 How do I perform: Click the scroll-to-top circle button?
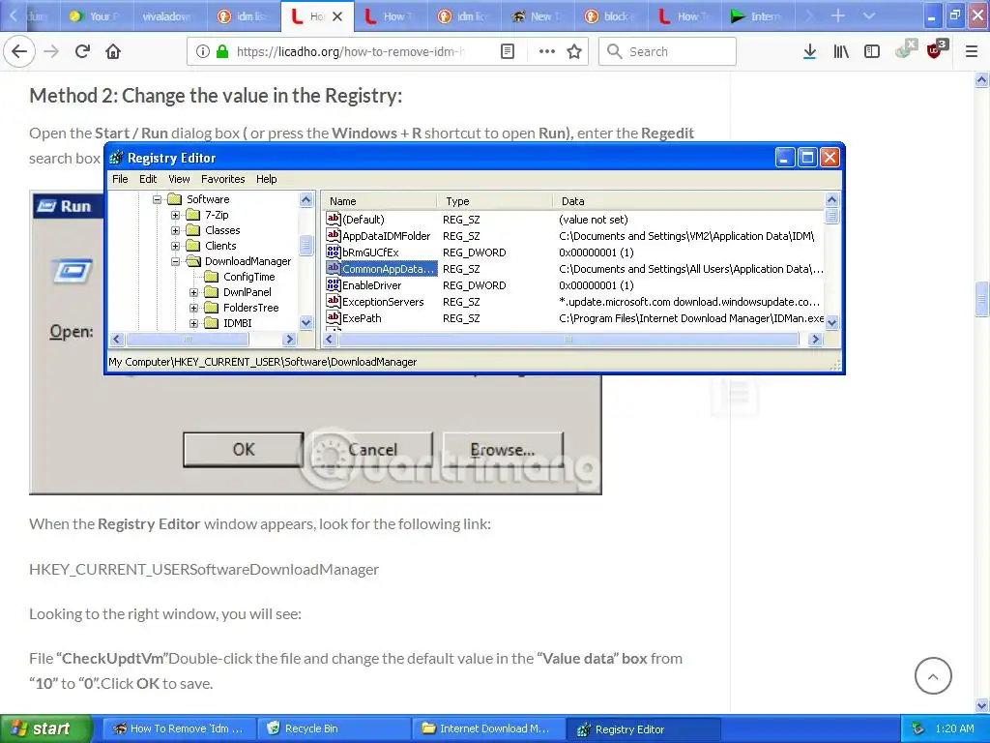[933, 675]
